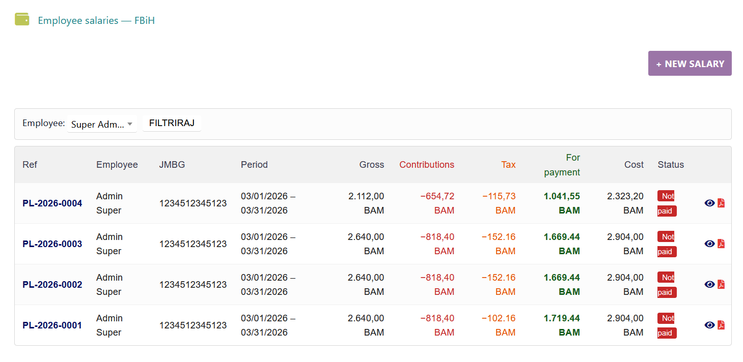Open salary reference PL-2026-0002
Image resolution: width=743 pixels, height=362 pixels.
[x=52, y=285]
